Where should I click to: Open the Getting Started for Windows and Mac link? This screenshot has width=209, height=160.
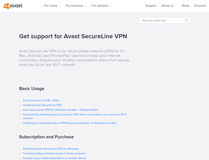coord(60,110)
